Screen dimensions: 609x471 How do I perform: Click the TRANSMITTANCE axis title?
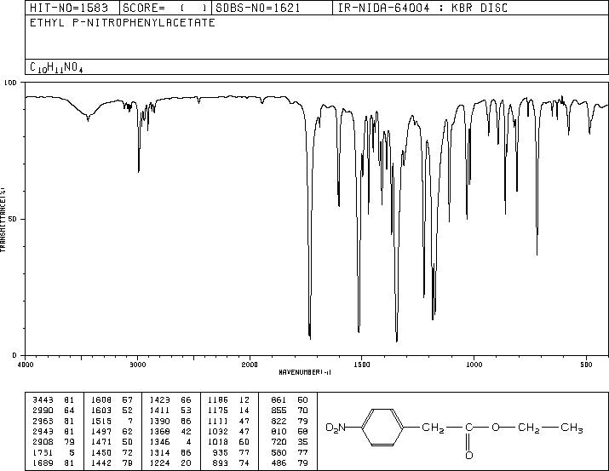coord(3,219)
